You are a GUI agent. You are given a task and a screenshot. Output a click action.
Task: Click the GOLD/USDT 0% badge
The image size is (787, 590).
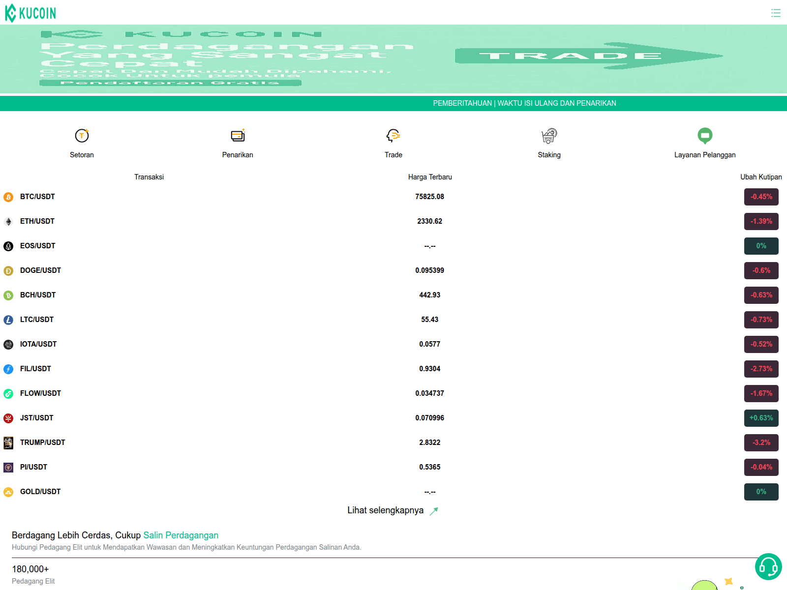[x=761, y=492]
